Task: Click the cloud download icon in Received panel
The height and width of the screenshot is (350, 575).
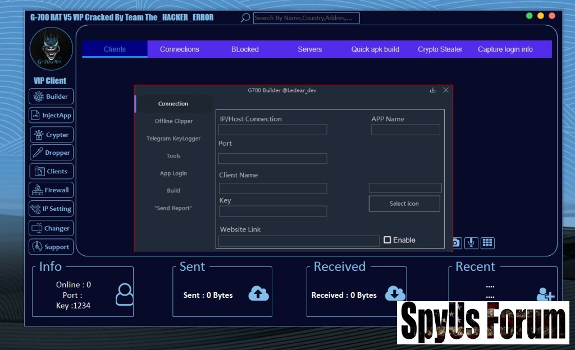Action: pos(395,293)
